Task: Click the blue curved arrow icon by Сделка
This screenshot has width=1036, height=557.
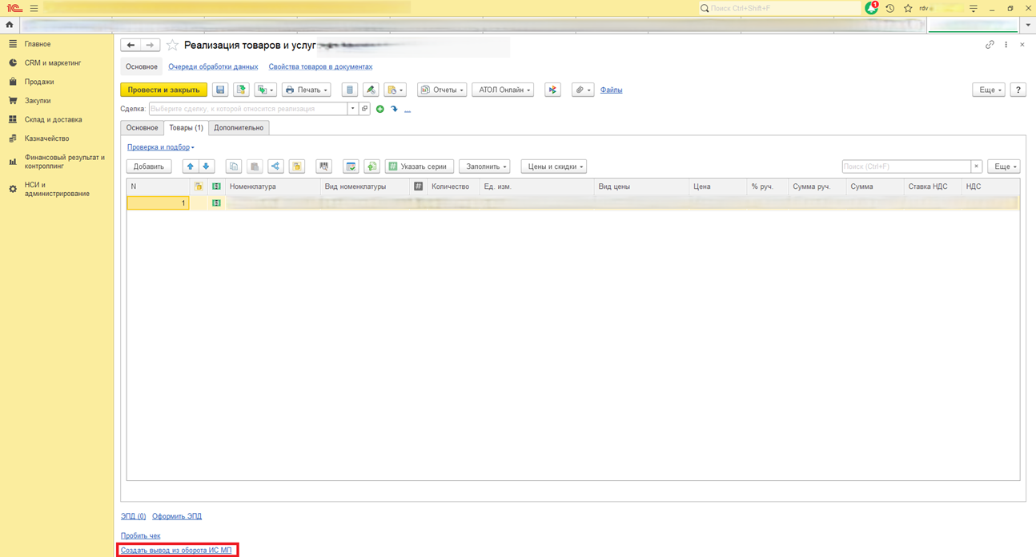Action: pyautogui.click(x=394, y=109)
